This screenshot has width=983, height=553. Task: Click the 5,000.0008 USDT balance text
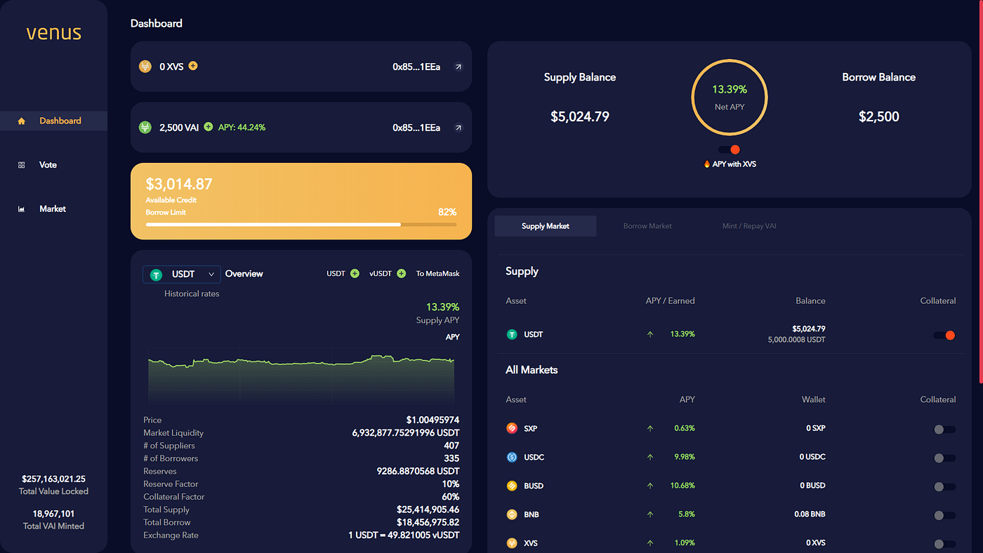[797, 340]
